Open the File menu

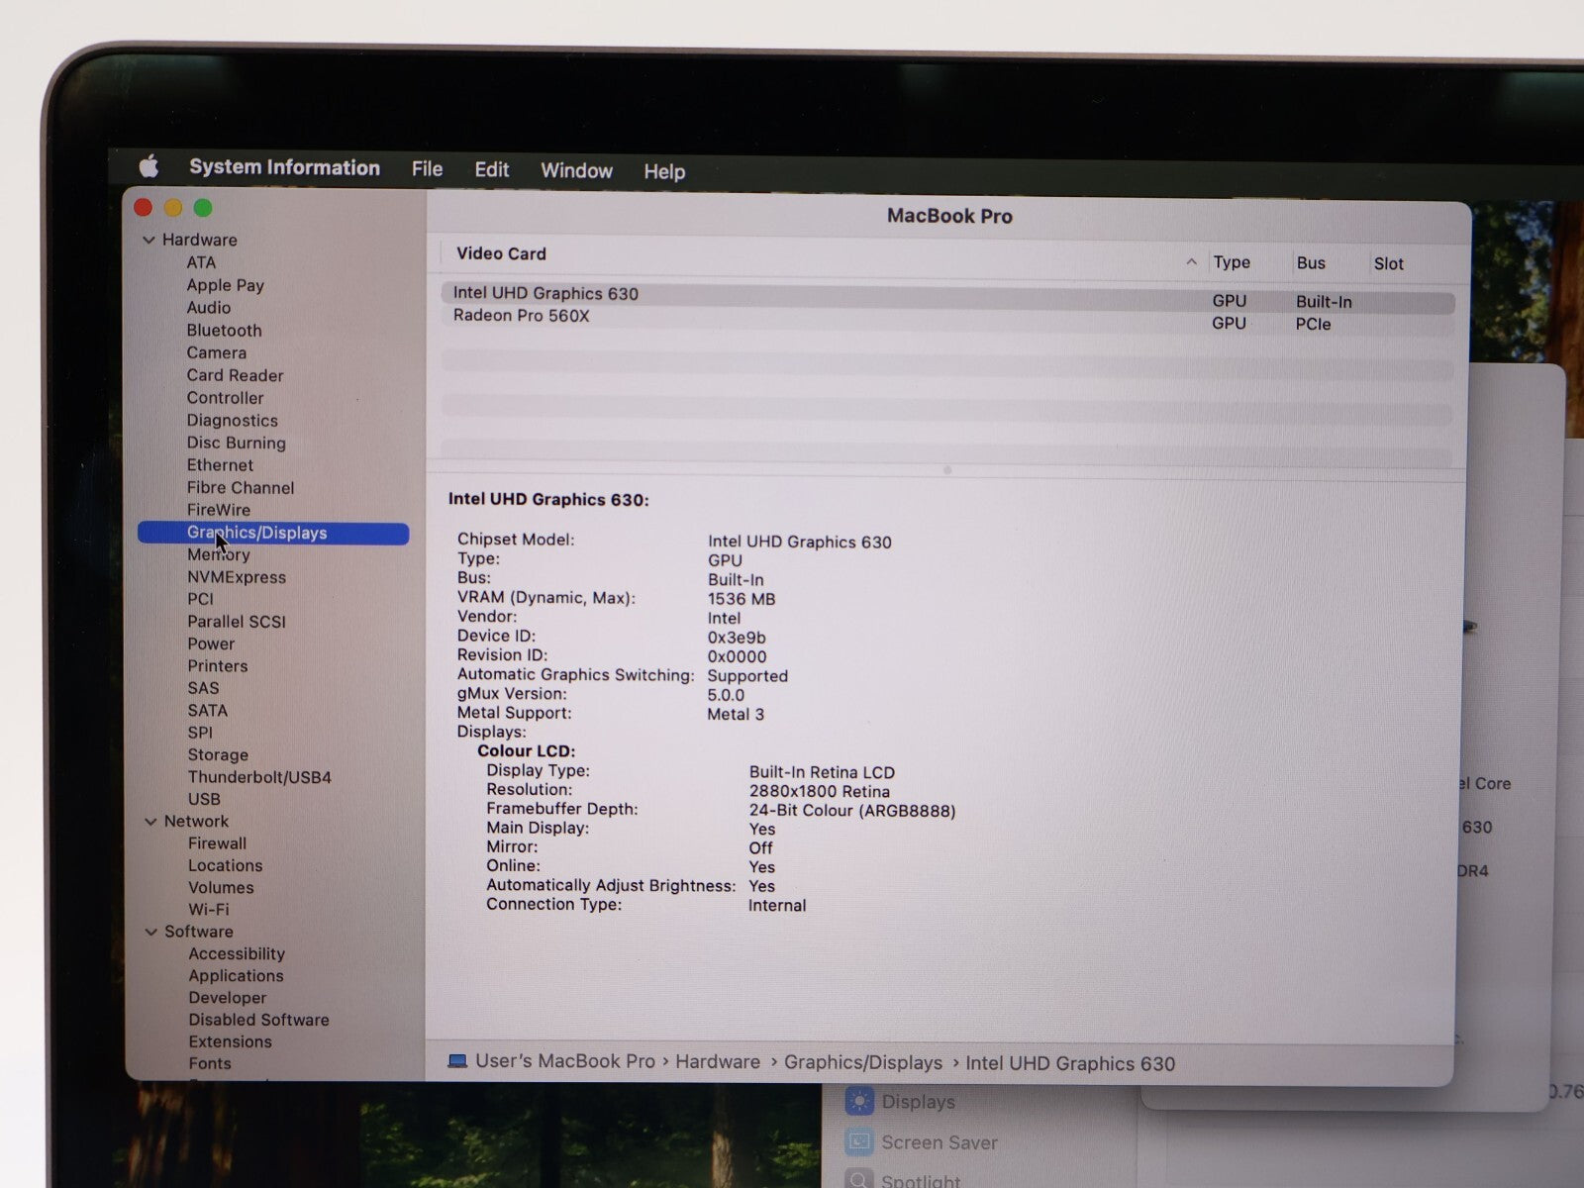click(427, 169)
